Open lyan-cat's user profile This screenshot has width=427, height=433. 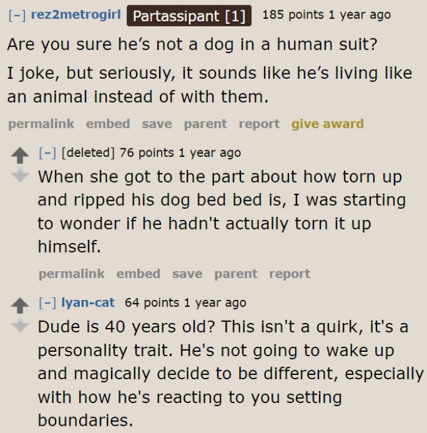(88, 303)
